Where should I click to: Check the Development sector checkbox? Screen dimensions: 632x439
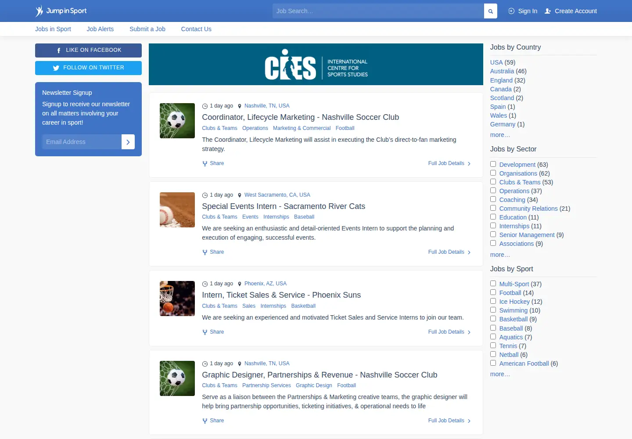493,164
